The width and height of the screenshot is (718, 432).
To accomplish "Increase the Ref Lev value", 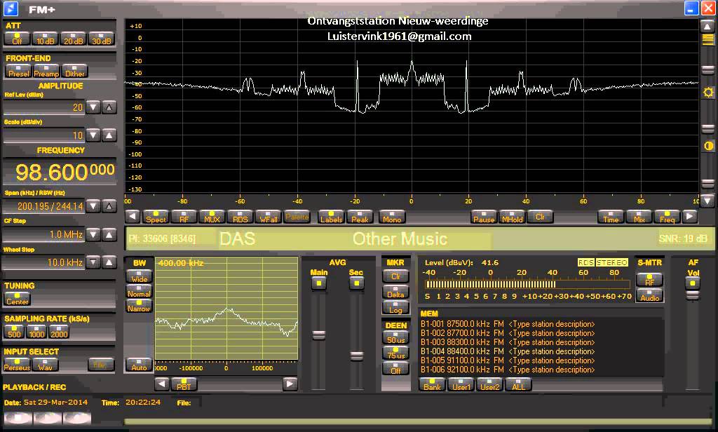I will point(109,107).
